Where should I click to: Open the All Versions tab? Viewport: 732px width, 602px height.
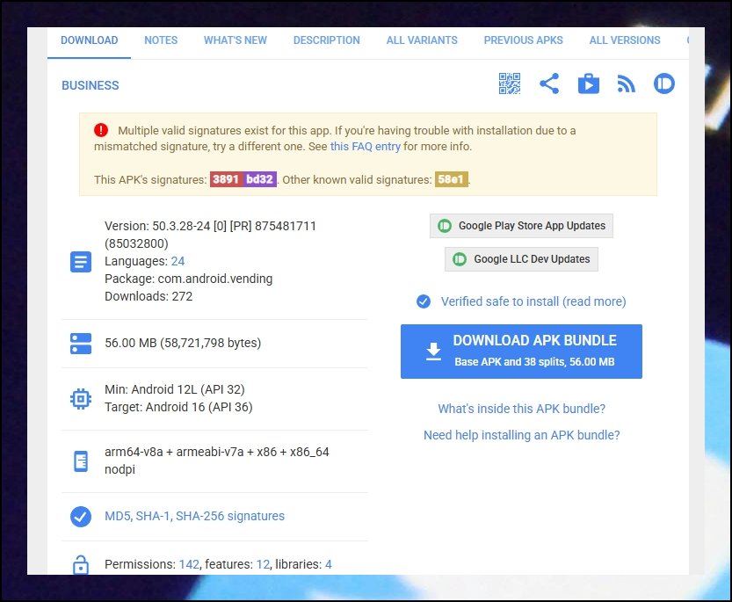pyautogui.click(x=625, y=40)
